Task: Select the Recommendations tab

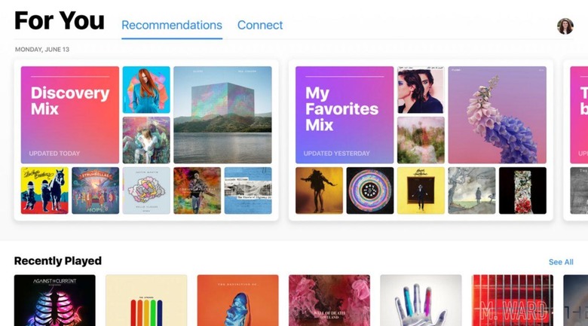Action: point(172,25)
